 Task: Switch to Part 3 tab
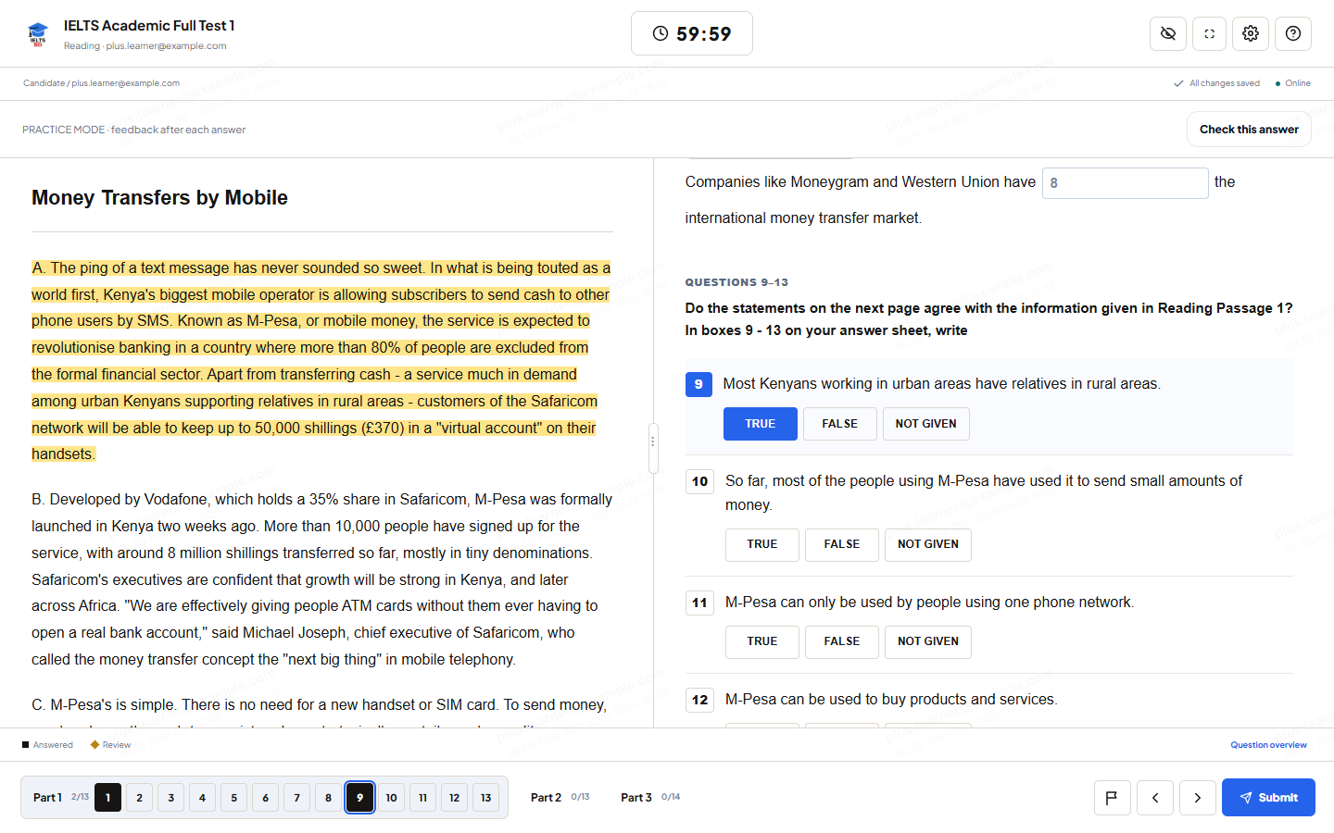(x=650, y=797)
